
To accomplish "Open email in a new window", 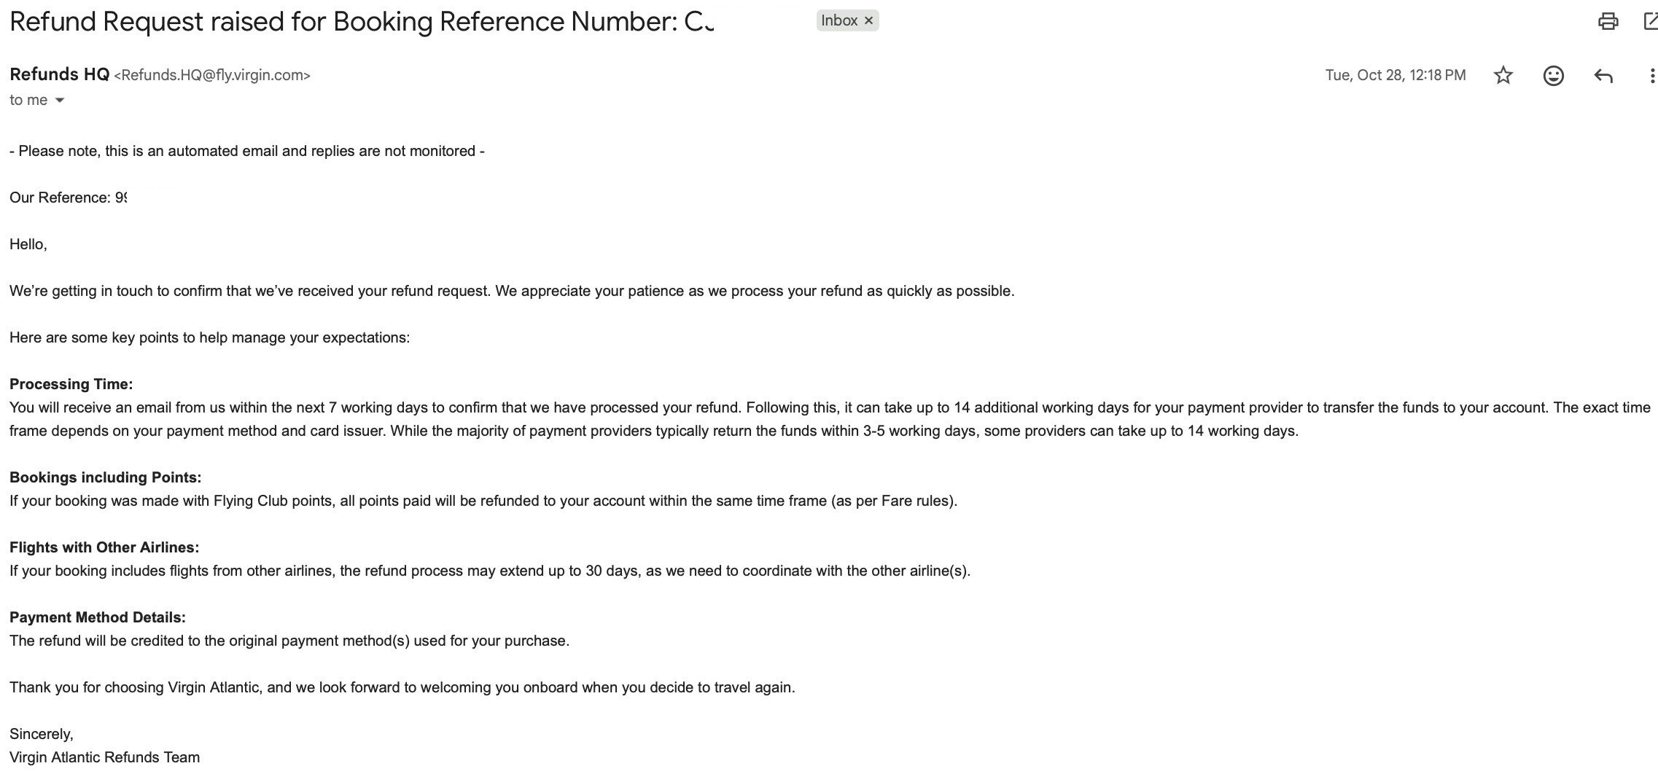I will (1650, 21).
